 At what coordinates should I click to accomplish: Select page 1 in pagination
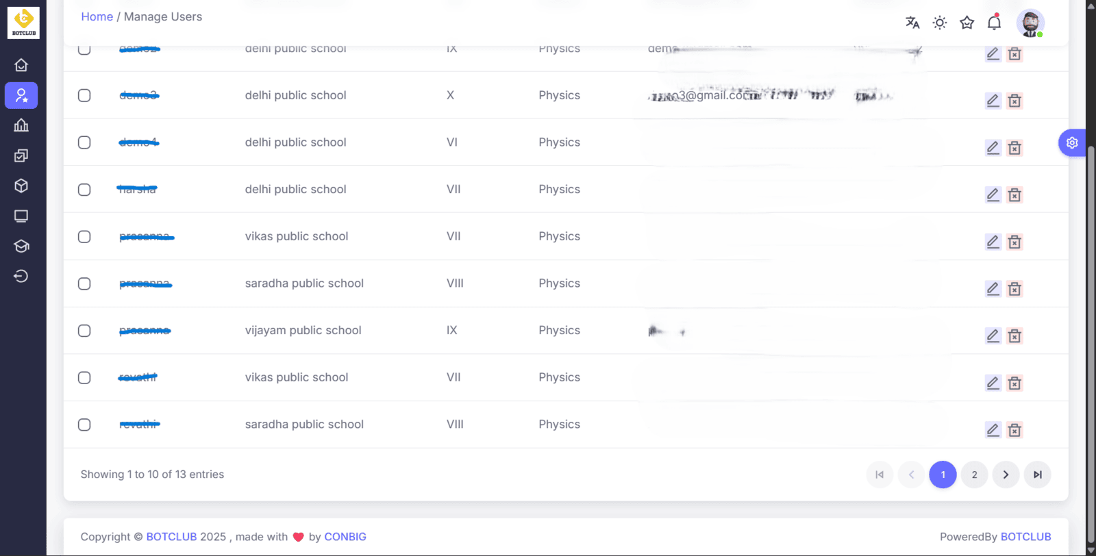click(x=943, y=475)
